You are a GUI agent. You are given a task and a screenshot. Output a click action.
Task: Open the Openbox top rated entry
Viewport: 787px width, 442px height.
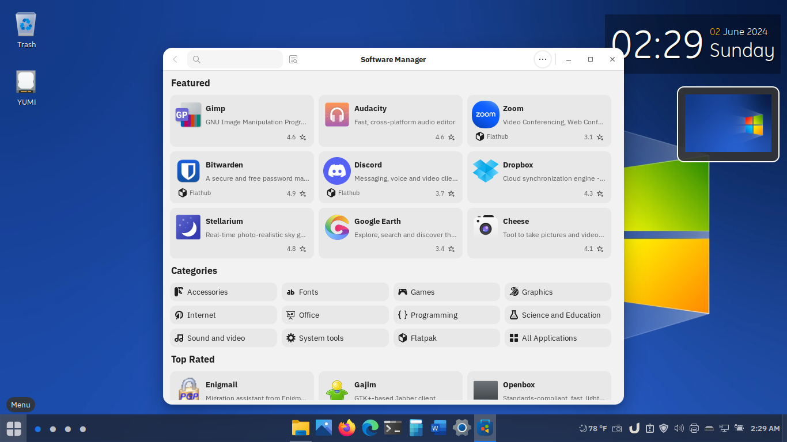pos(539,386)
